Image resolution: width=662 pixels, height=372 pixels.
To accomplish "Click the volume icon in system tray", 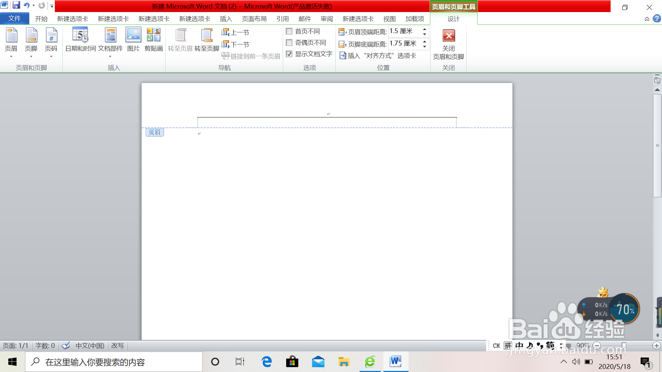I will (576, 362).
